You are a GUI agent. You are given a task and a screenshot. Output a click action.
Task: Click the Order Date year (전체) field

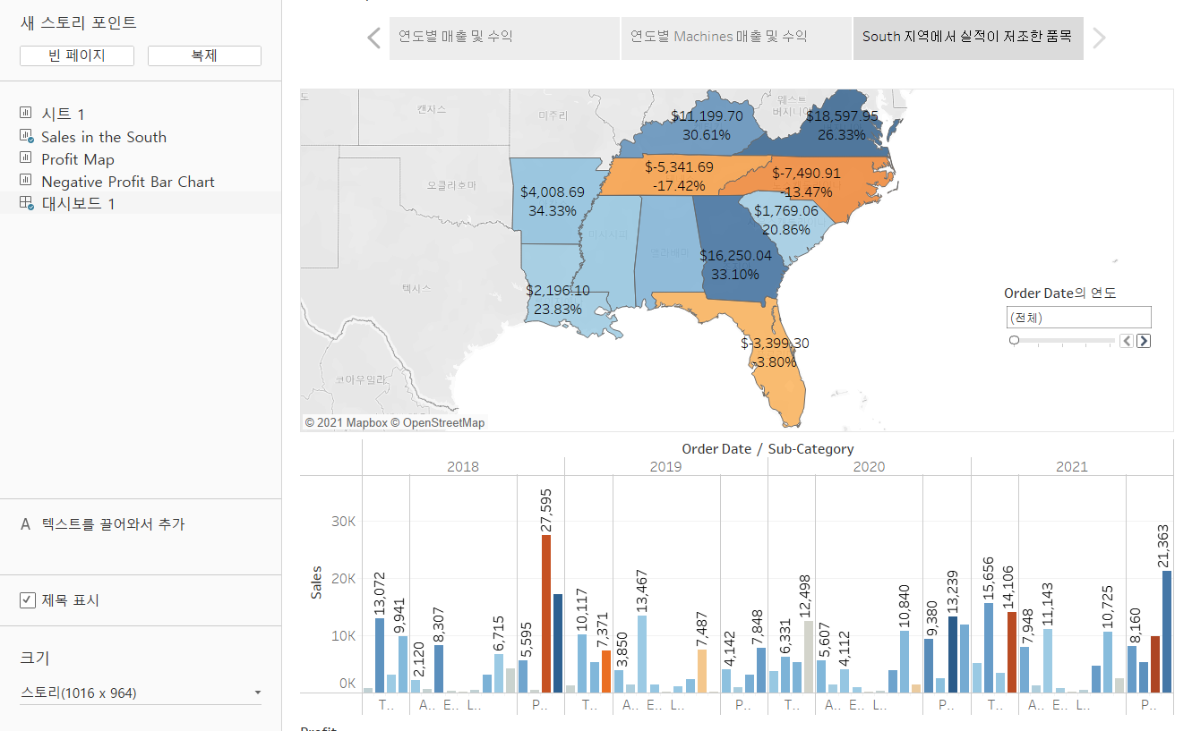tap(1079, 318)
